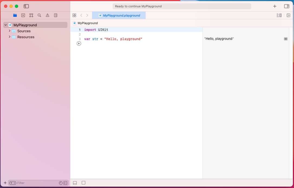294x188 pixels.
Task: Select the Sources folder row
Action: 35,31
